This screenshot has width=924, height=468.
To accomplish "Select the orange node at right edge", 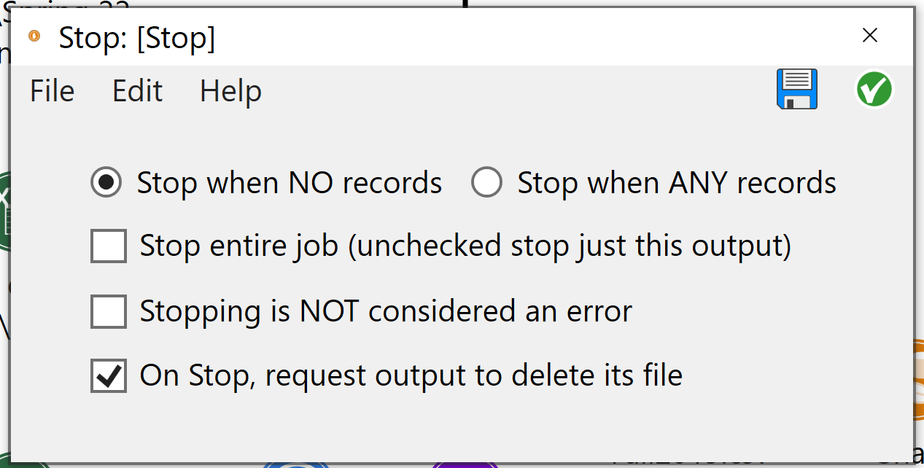I will (x=918, y=379).
